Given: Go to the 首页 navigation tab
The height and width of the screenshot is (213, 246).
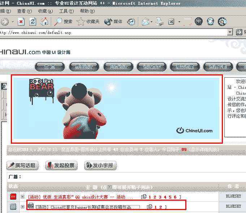Looking at the screenshot, I should [x=50, y=67].
